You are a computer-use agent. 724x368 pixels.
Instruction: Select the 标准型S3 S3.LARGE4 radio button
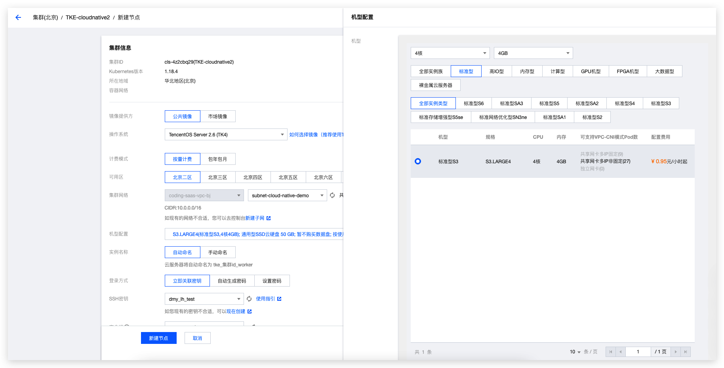[418, 161]
